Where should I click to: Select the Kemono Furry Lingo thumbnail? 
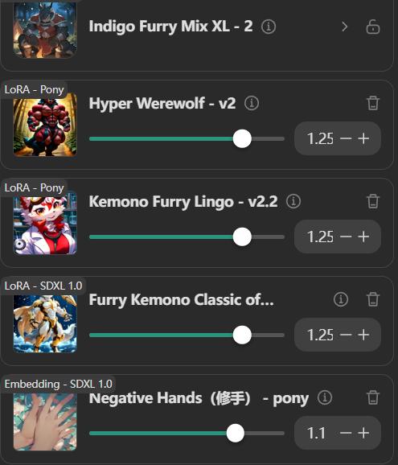click(x=45, y=224)
